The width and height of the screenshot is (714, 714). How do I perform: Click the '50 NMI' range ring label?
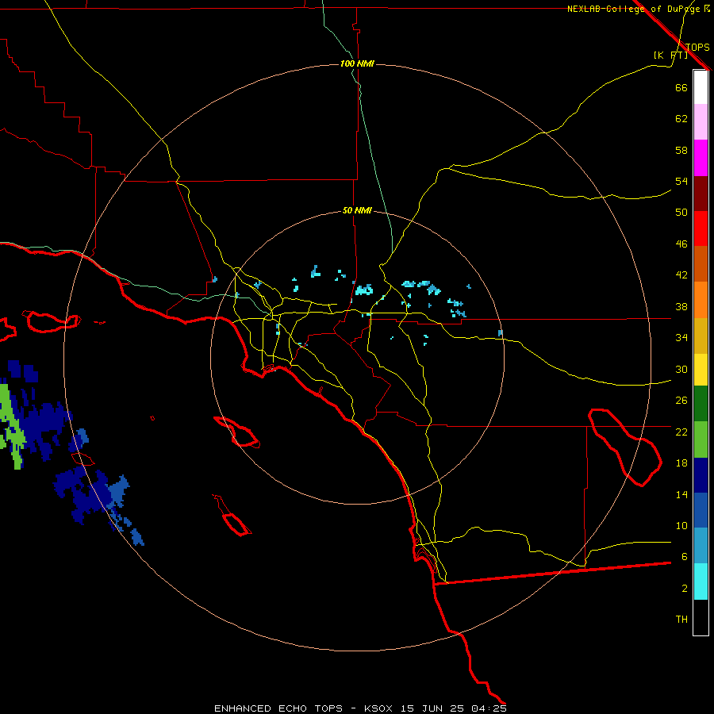coord(357,210)
